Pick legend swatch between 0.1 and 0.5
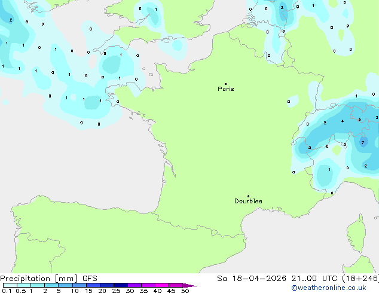Screen dimensions: 379x293 click(10, 285)
